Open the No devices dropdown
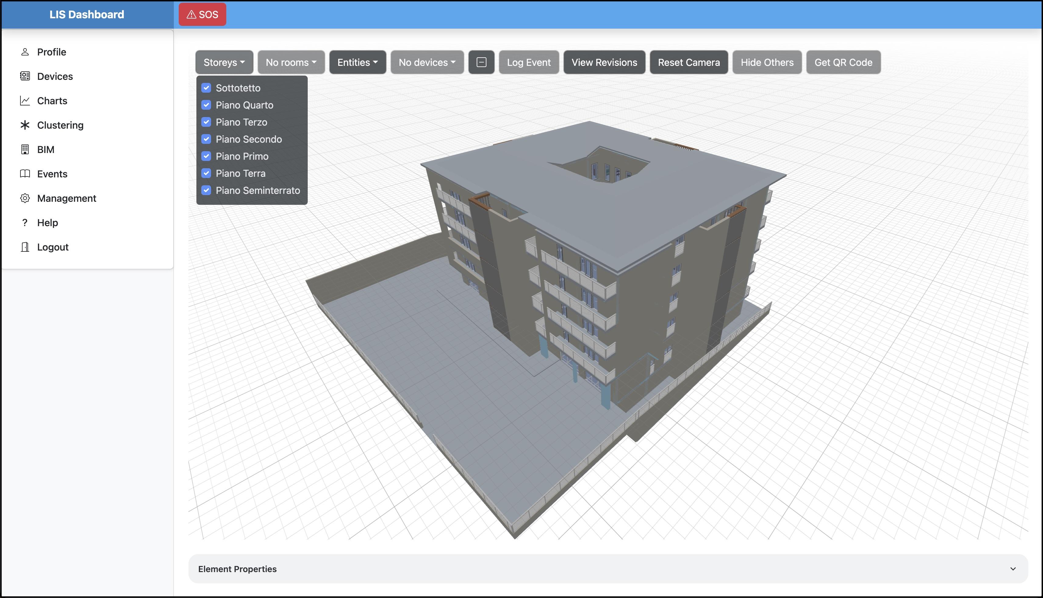The width and height of the screenshot is (1043, 598). 427,62
